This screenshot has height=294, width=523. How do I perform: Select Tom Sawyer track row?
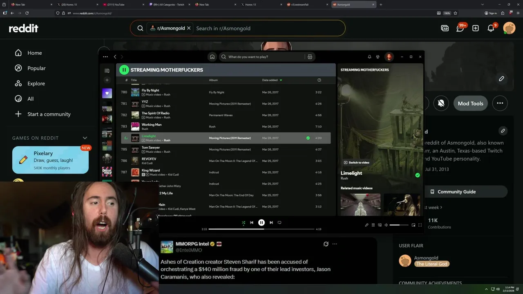coord(226,149)
